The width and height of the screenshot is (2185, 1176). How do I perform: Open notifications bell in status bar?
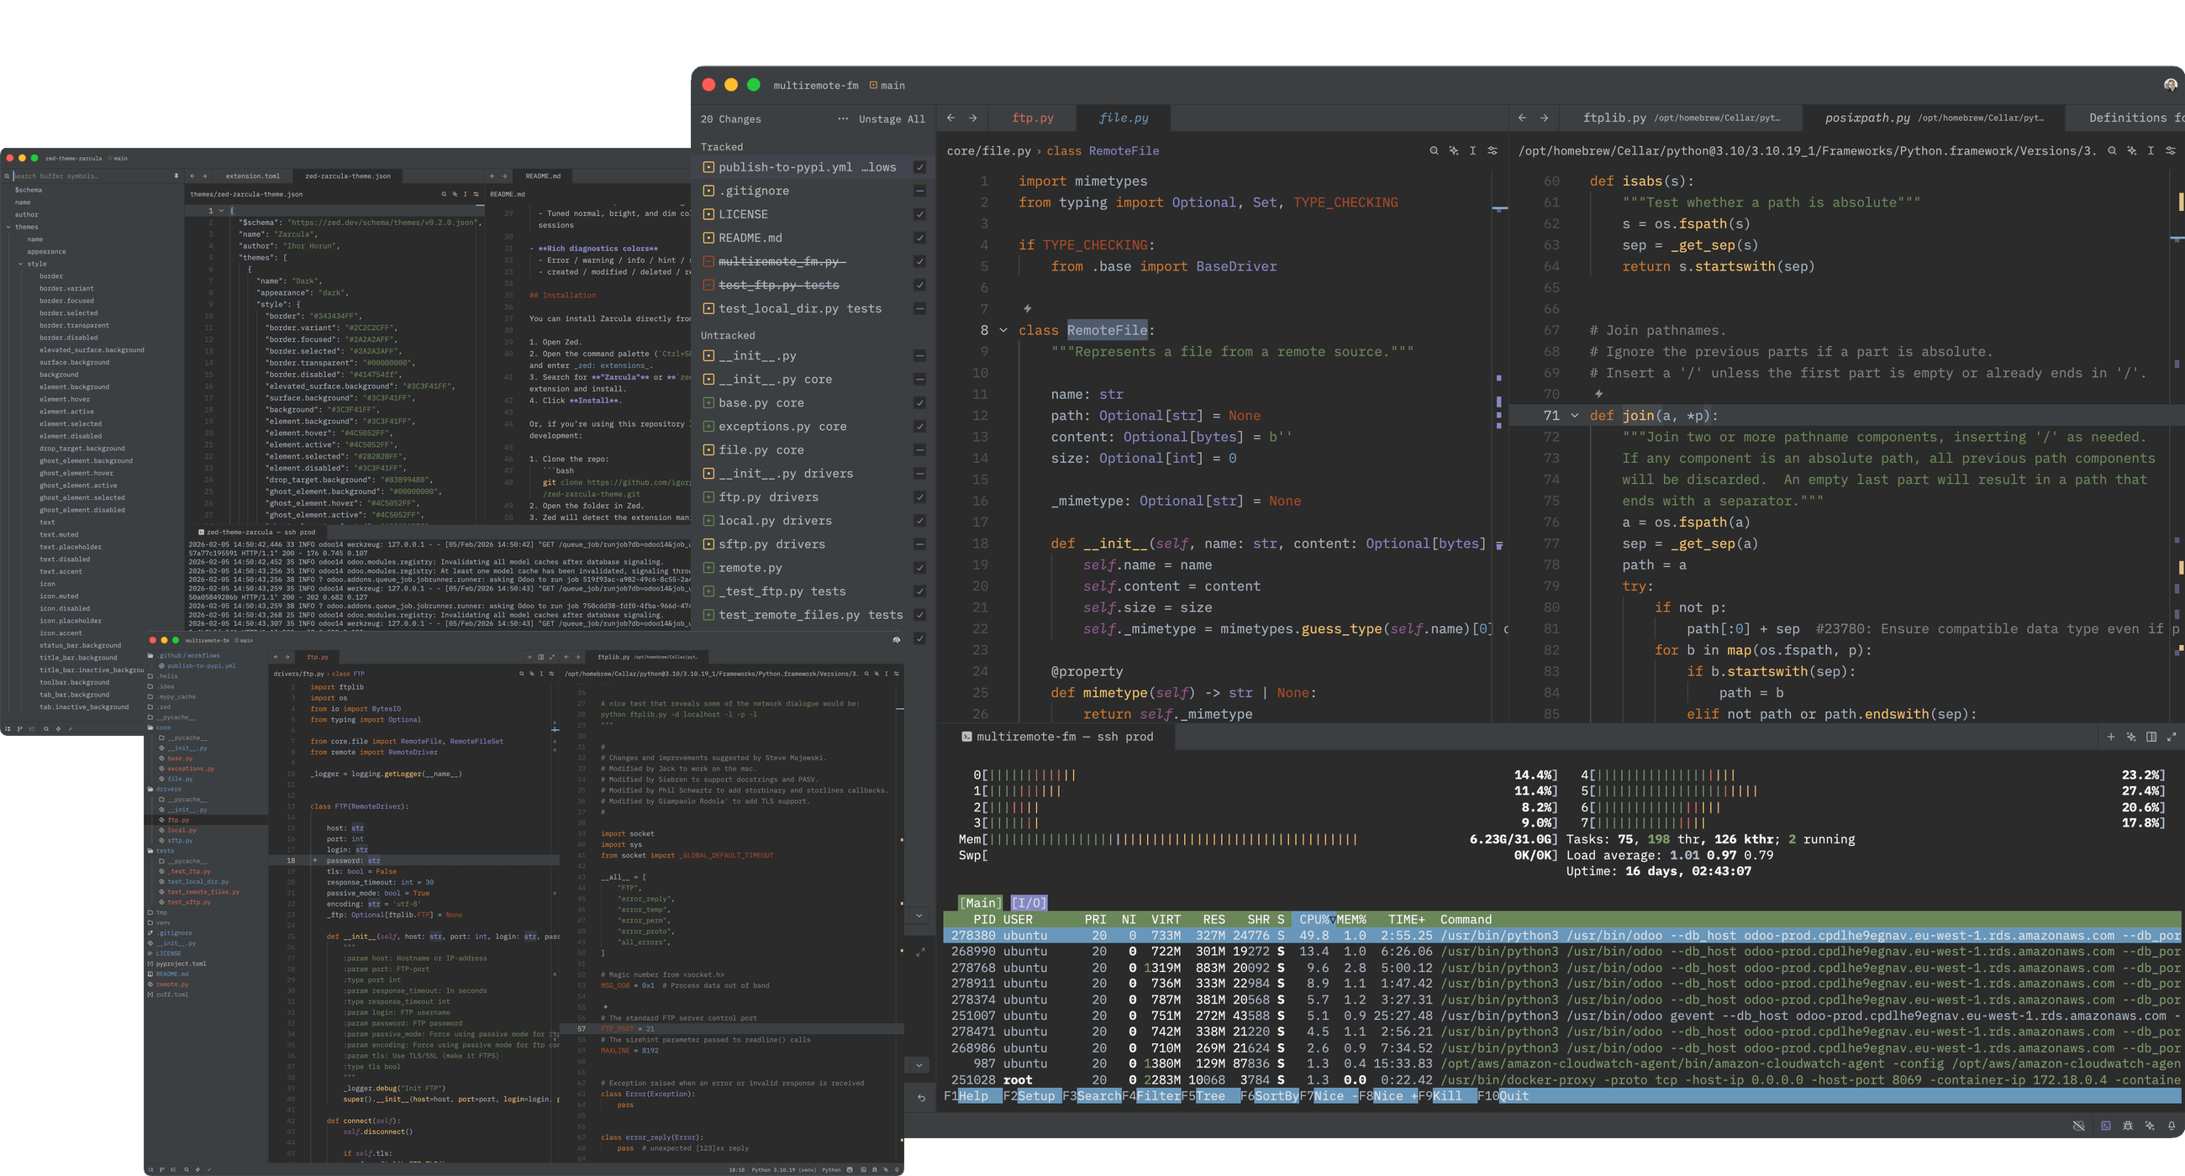(x=2172, y=1126)
